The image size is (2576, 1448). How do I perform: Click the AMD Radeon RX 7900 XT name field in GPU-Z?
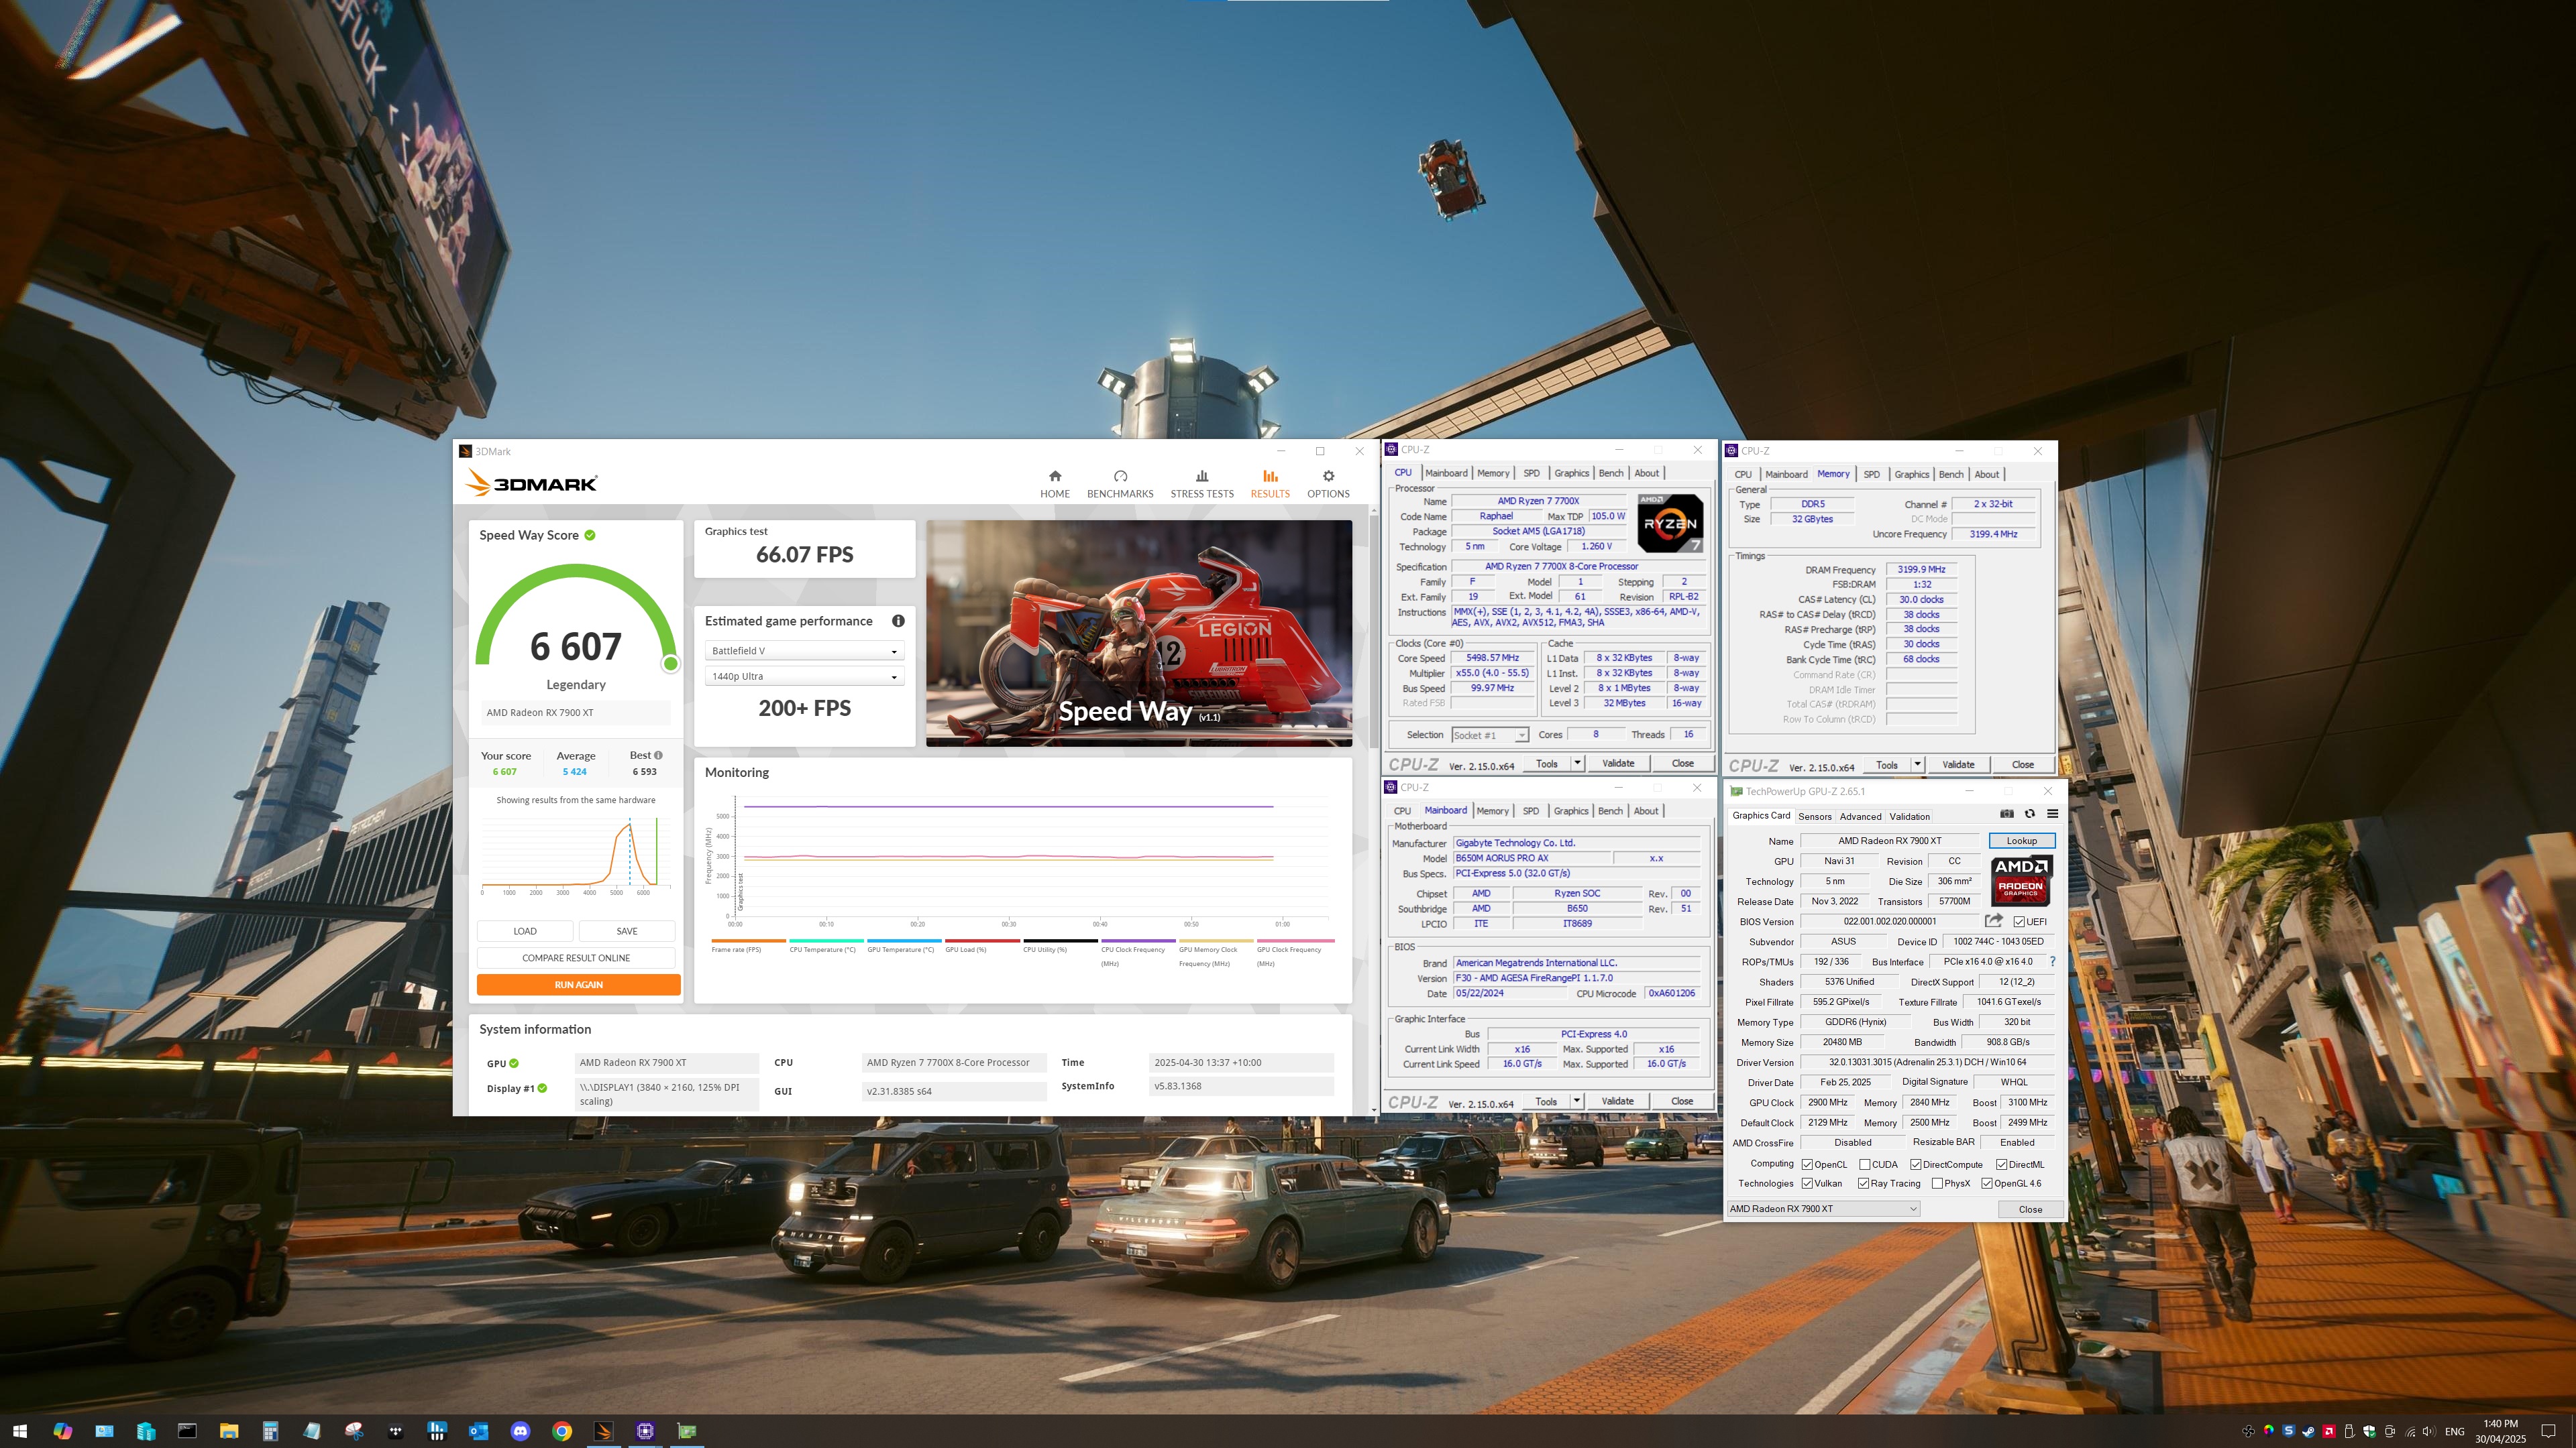(x=1889, y=841)
